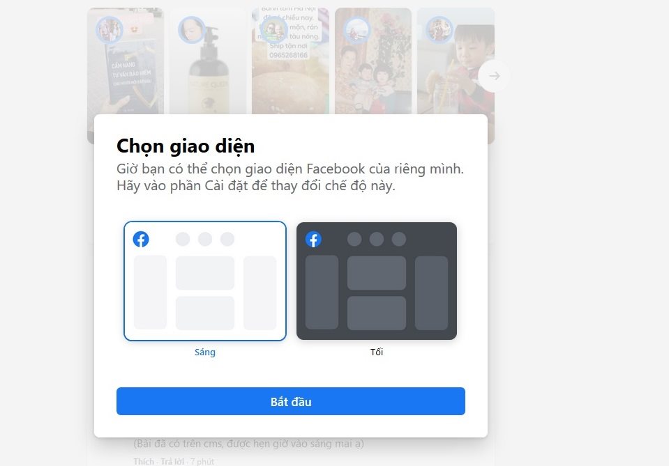Open the bread story with phone number
The height and width of the screenshot is (466, 669).
click(290, 61)
